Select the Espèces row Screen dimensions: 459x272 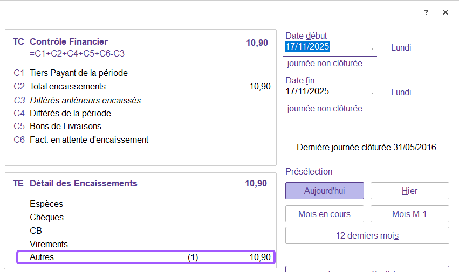pyautogui.click(x=46, y=204)
